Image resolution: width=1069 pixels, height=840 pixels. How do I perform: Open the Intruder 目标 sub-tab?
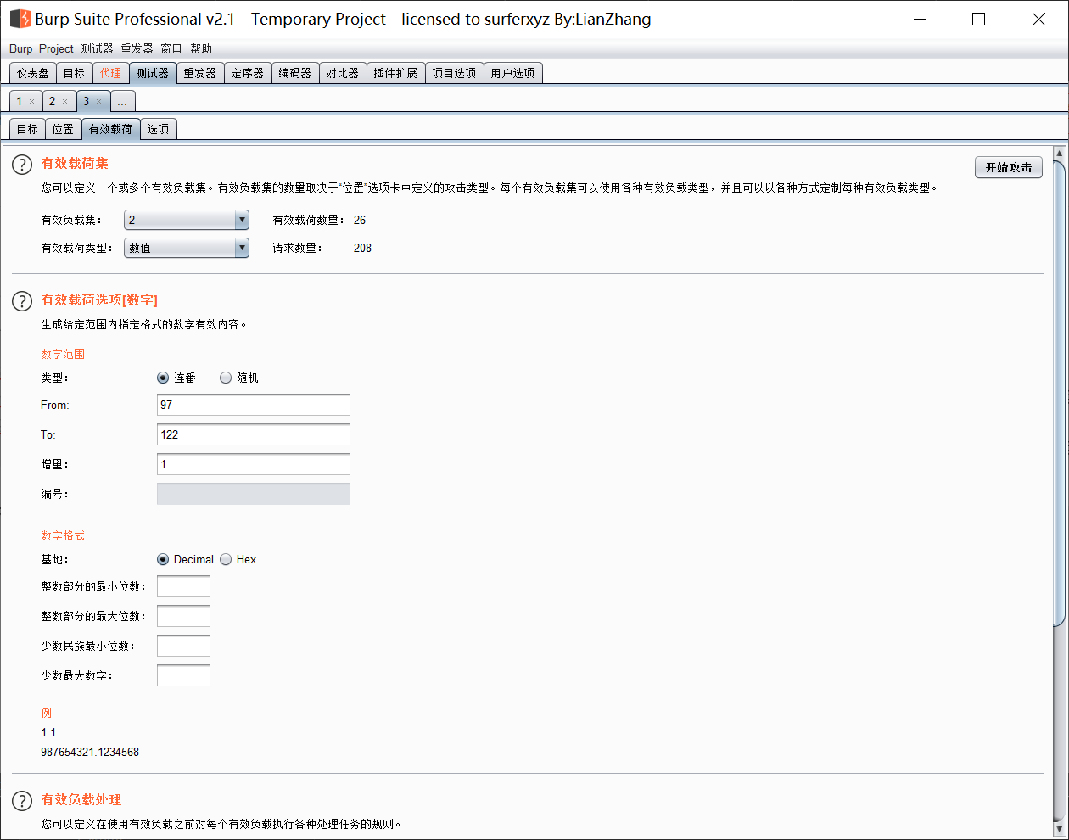tap(27, 130)
